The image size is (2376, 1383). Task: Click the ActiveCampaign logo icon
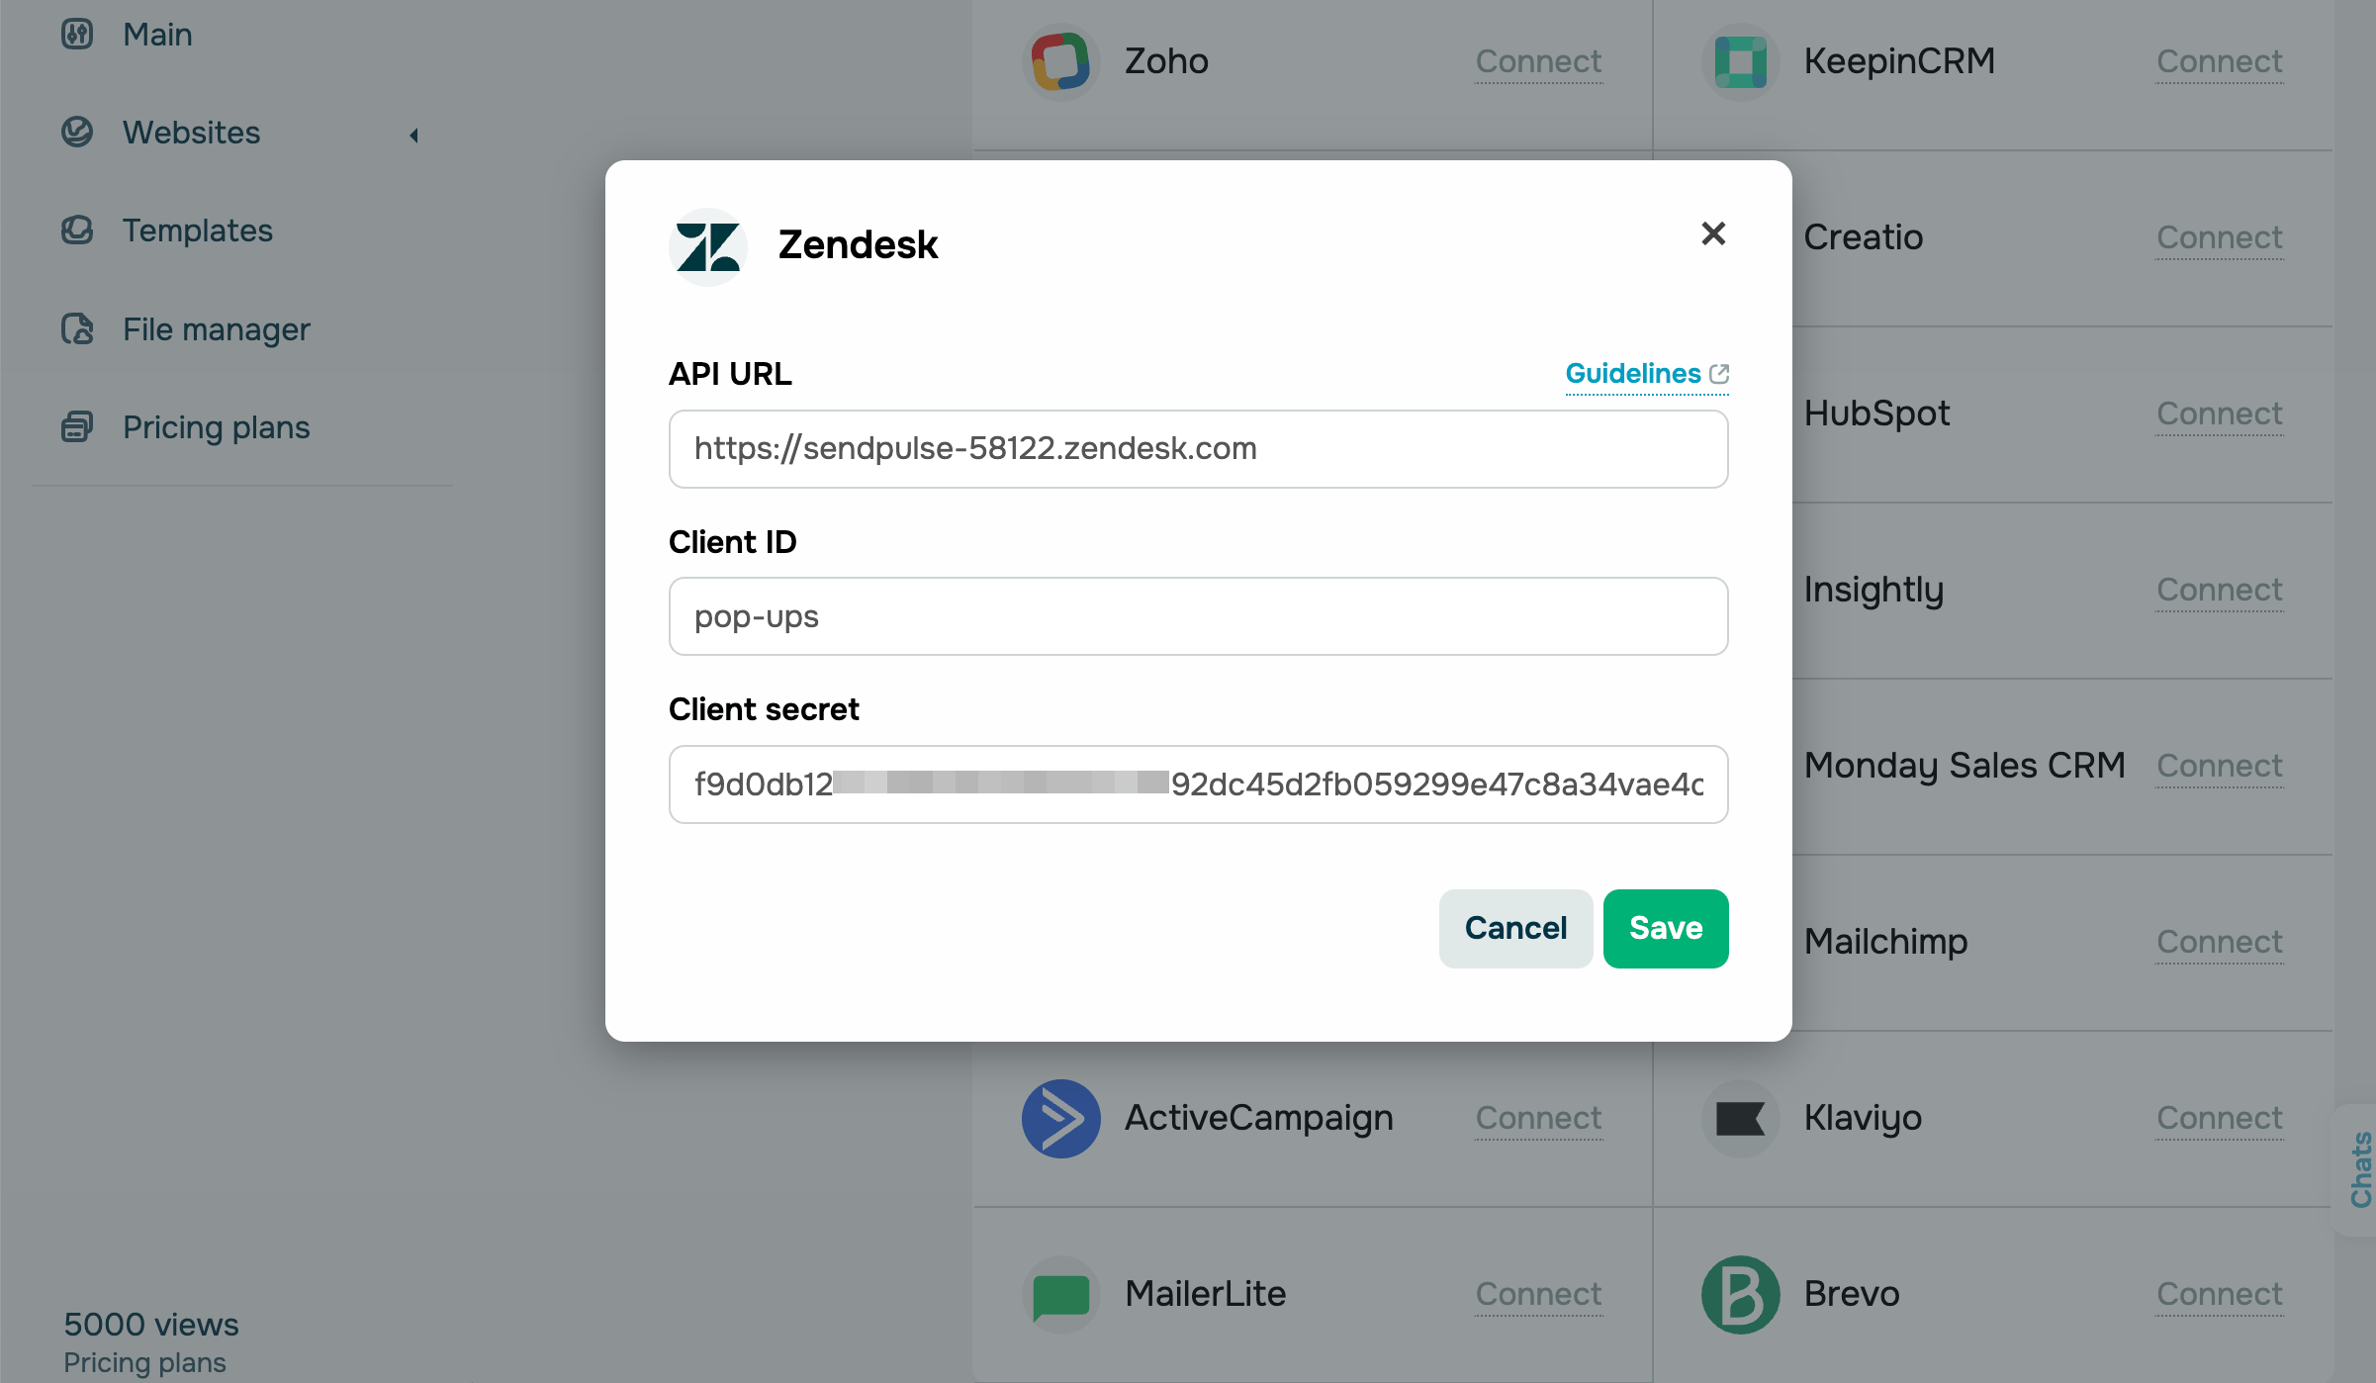1060,1118
